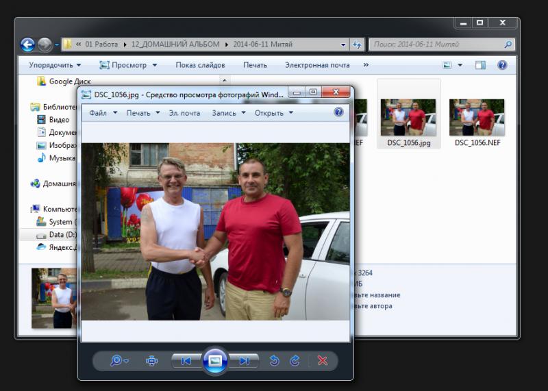Click the Просмотр button in Explorer toolbar
This screenshot has width=548, height=391.
(123, 65)
